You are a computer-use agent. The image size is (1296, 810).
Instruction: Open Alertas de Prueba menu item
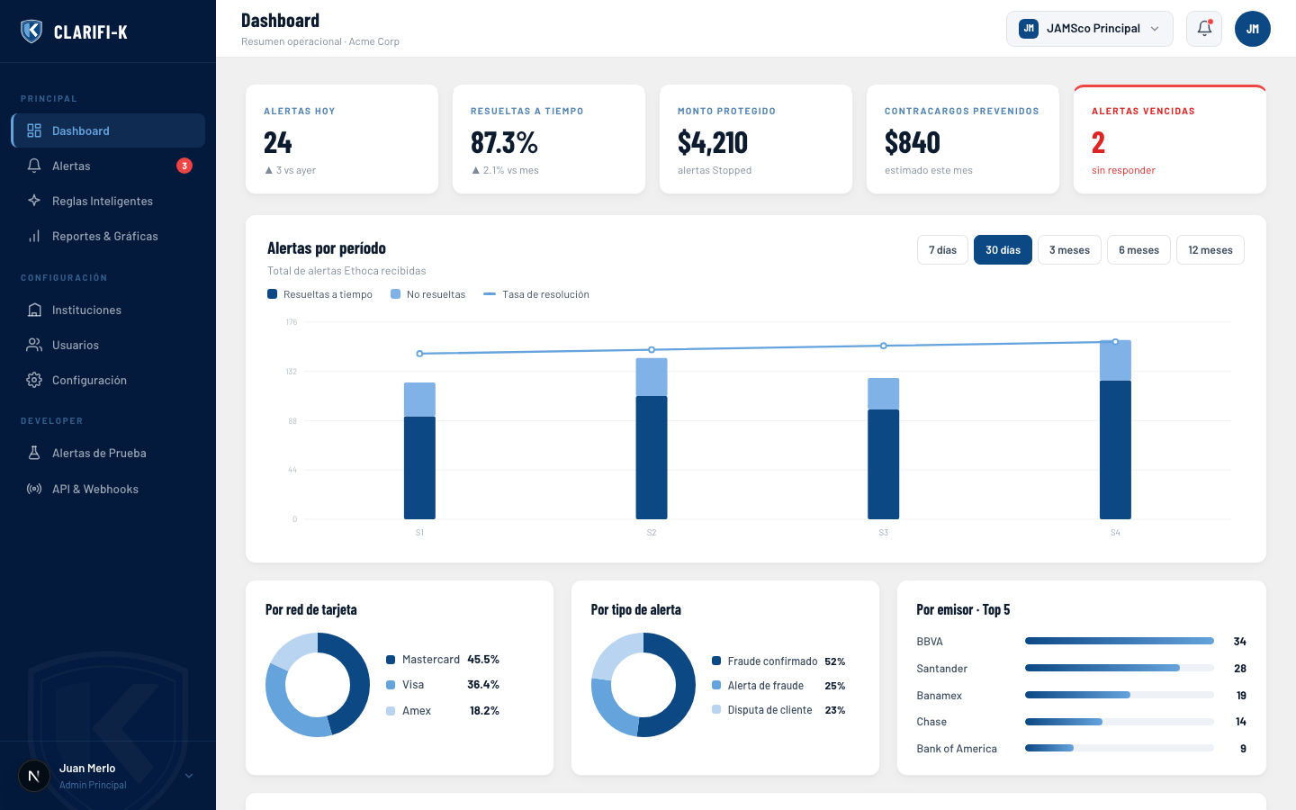coord(108,453)
